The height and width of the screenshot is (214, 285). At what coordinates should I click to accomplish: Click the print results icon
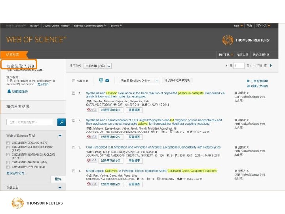click(x=101, y=80)
